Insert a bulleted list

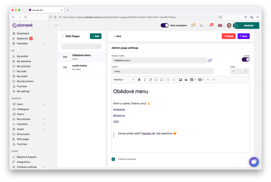click(156, 80)
